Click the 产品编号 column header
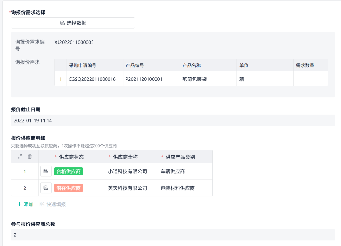341x246 pixels. [x=135, y=65]
